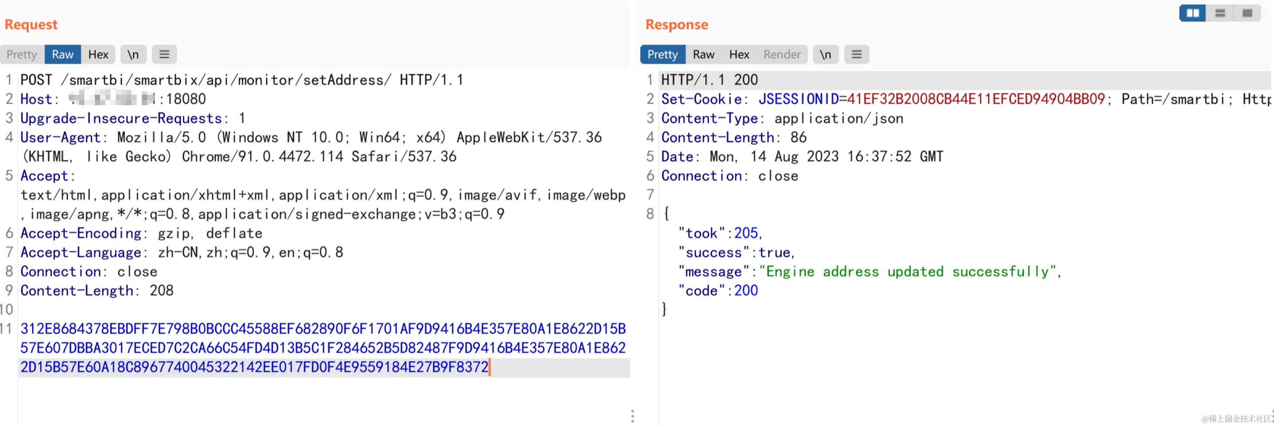Select the Pretty tab in Response panel

[663, 54]
